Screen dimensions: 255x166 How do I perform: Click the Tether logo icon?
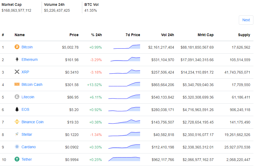[x=17, y=159]
